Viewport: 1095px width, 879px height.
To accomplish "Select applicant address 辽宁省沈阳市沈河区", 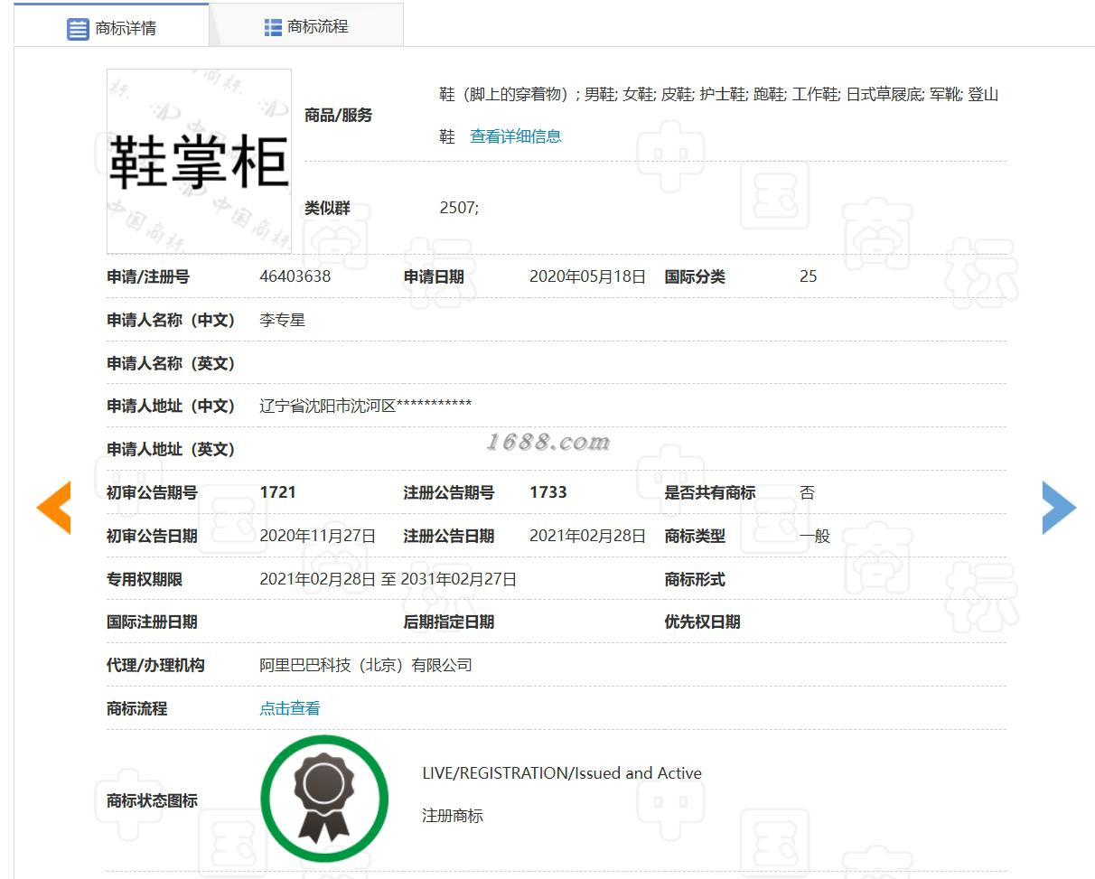I will tap(328, 406).
